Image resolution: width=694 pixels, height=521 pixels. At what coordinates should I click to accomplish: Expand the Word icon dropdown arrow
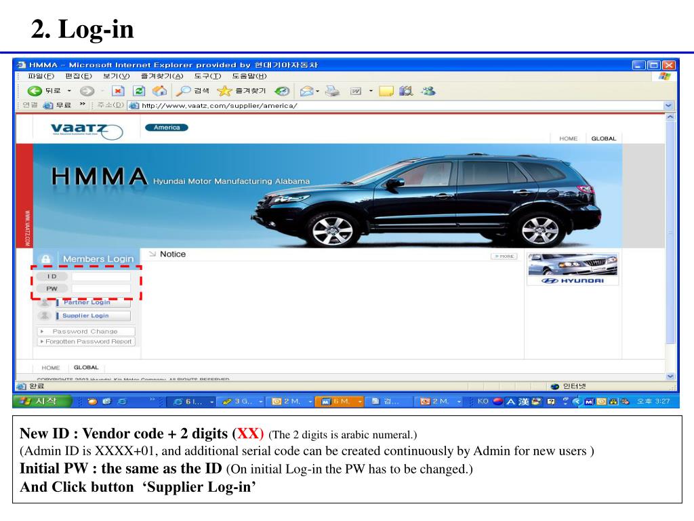(371, 91)
